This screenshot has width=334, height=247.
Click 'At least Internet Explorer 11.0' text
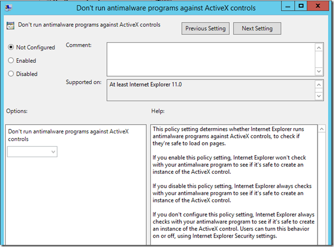tap(146, 85)
